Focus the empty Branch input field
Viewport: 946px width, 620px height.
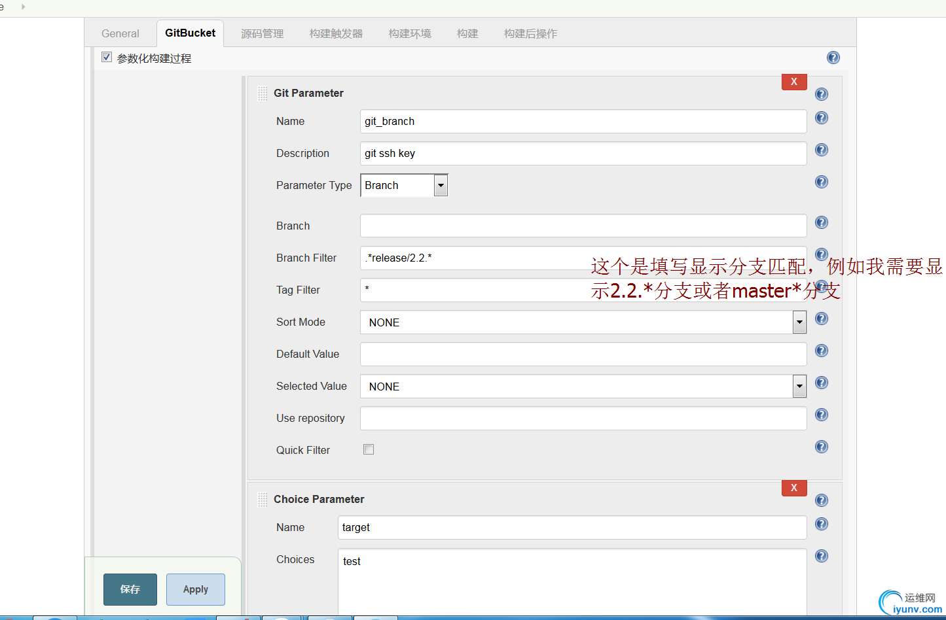(583, 226)
